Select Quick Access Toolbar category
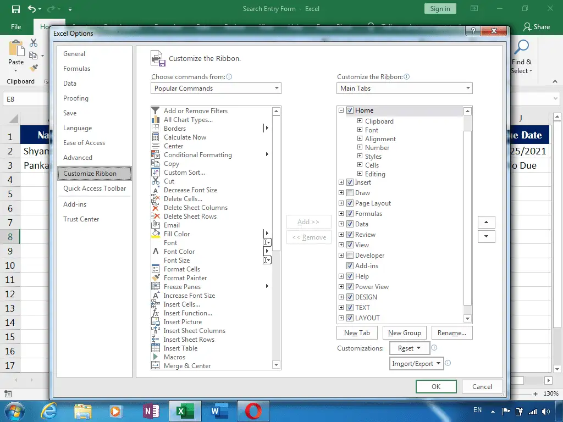 click(x=95, y=188)
